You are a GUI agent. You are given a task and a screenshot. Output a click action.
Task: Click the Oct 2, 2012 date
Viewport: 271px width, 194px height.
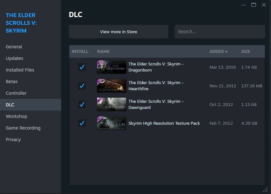tap(221, 104)
